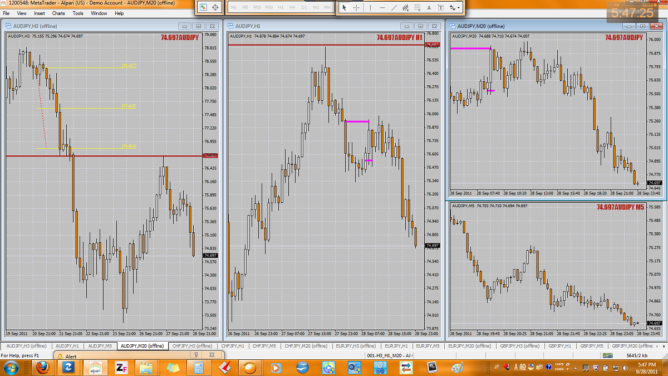Click the help button in the Alert window

(196, 355)
